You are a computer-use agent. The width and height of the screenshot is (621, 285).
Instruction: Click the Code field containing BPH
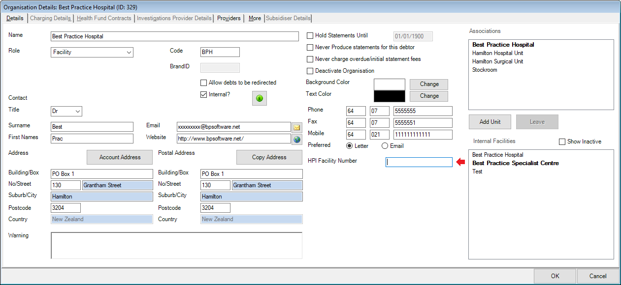coord(220,52)
